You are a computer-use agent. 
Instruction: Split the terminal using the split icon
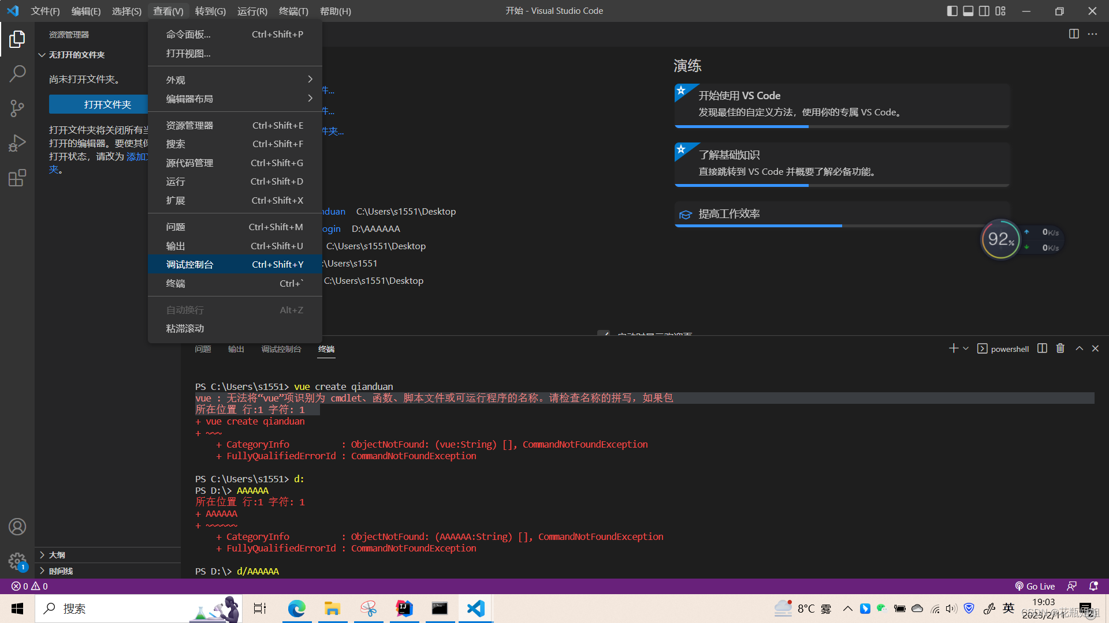(x=1041, y=348)
